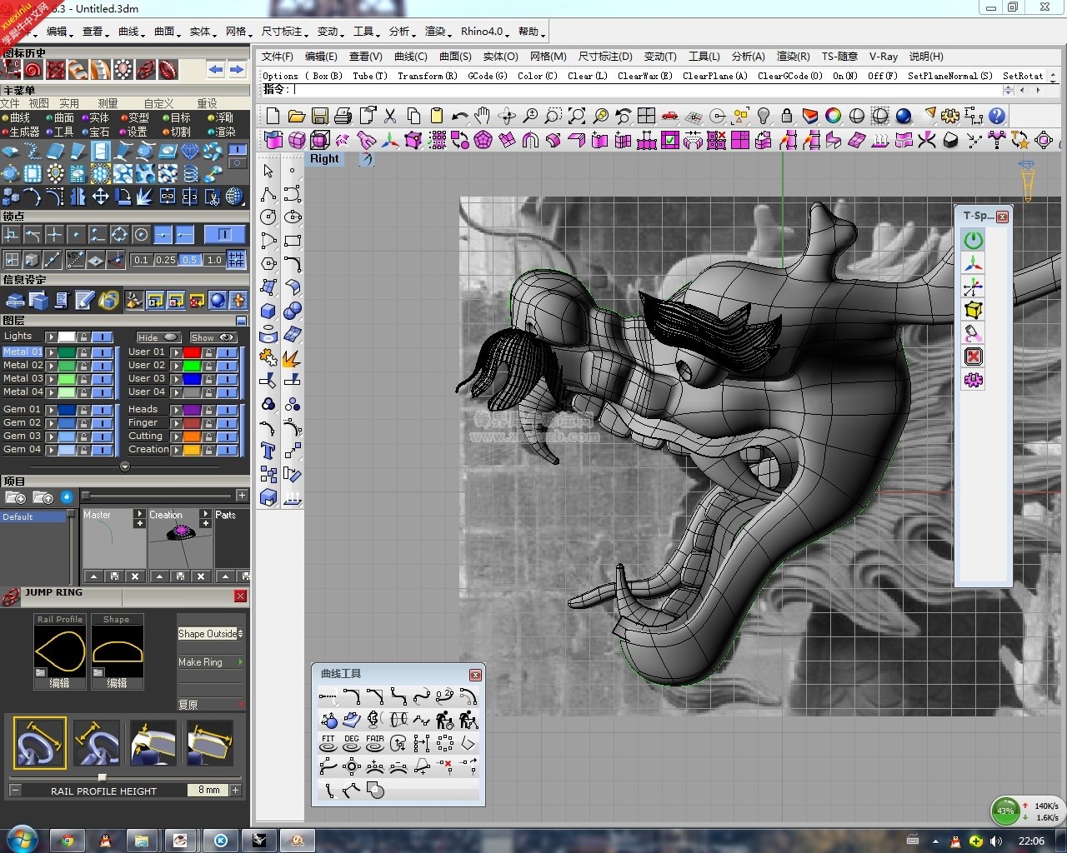Click the T-Splines green power icon
Viewport: 1067px width, 853px height.
pos(973,240)
